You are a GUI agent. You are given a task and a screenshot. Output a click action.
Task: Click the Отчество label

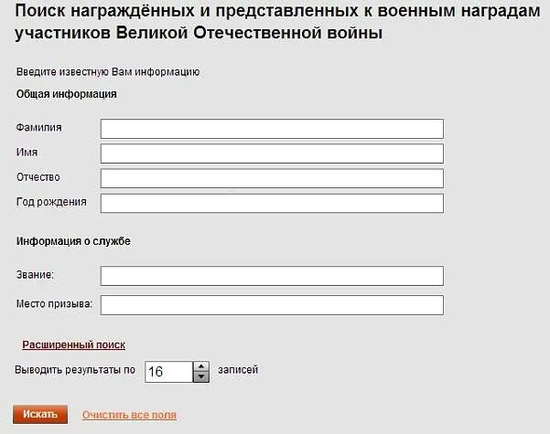coord(38,177)
